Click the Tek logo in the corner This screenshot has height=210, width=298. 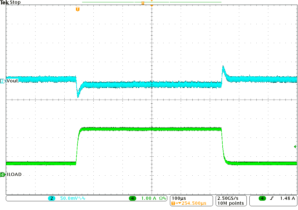point(4,2)
